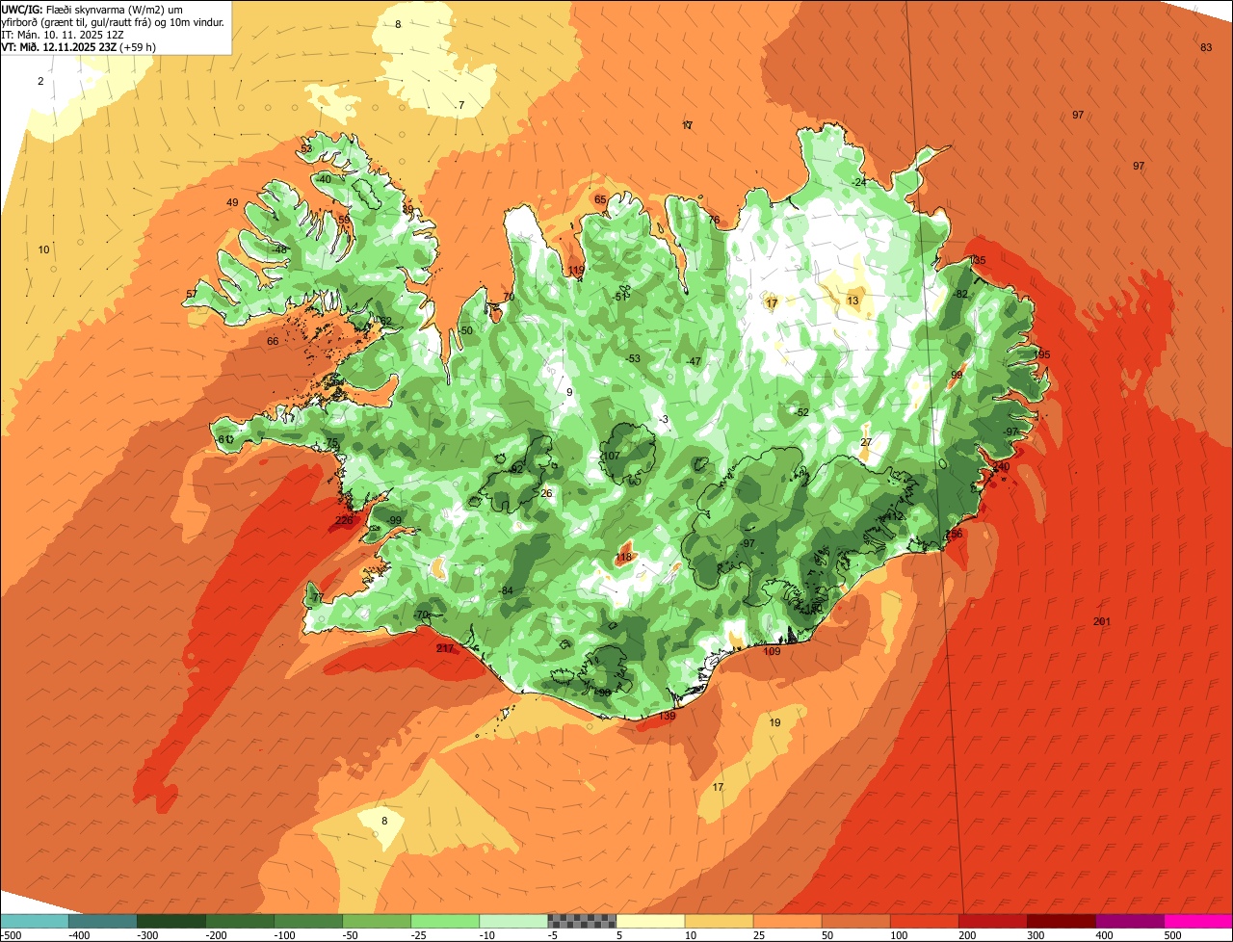The height and width of the screenshot is (942, 1233).
Task: Click the map value '201' in the southeast ocean
Action: coord(1102,621)
